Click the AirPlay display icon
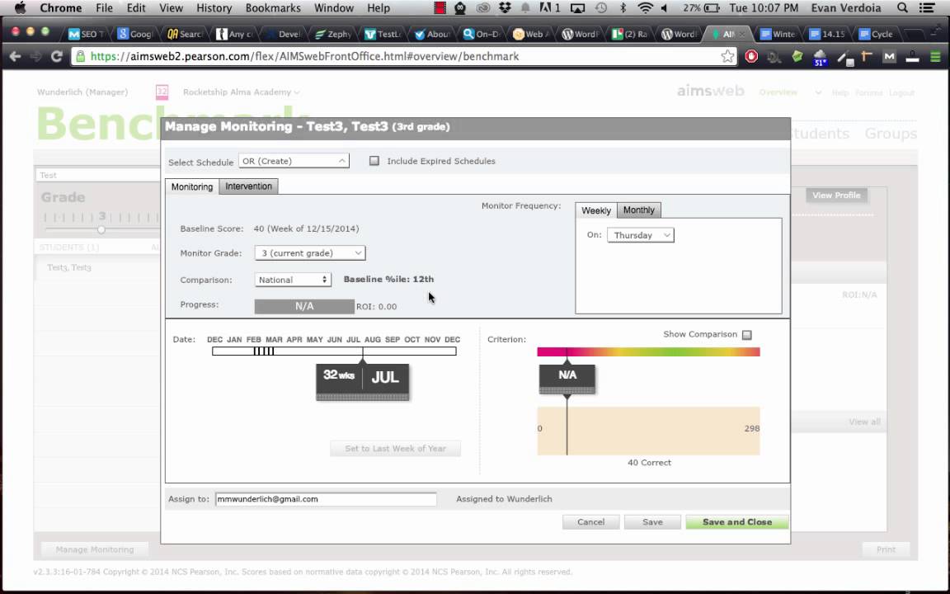Viewport: 950px width, 594px height. [578, 8]
